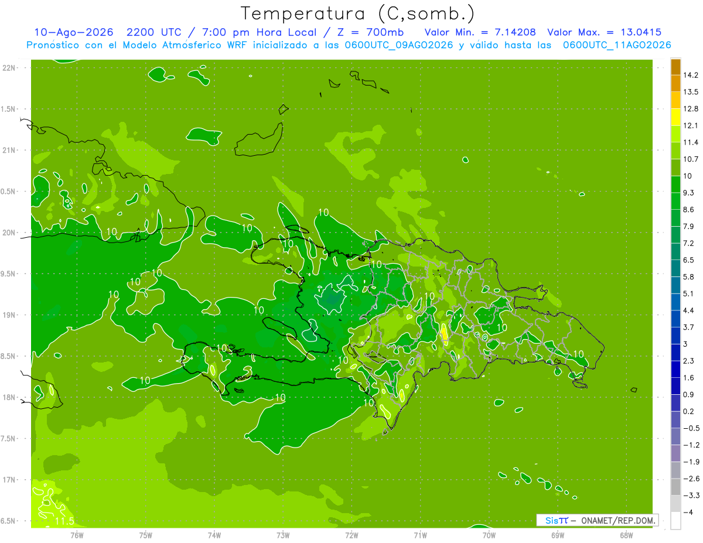
Task: Click the '9.3' colorbar value
Action: (x=688, y=193)
